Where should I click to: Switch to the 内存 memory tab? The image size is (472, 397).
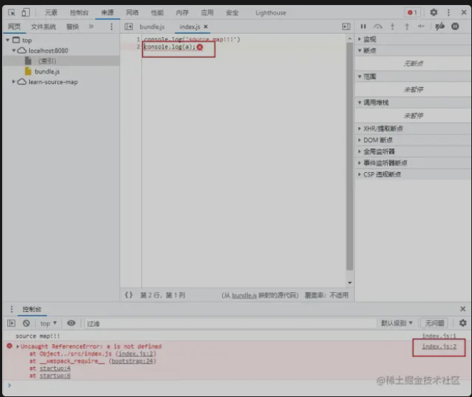182,13
